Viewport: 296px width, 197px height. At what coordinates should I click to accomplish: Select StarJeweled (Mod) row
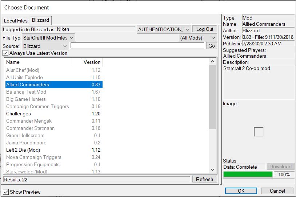click(x=54, y=171)
